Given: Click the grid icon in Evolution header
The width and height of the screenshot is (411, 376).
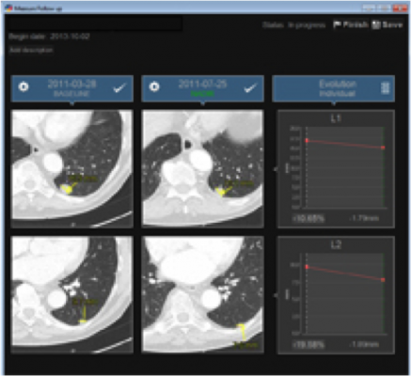Looking at the screenshot, I should pyautogui.click(x=385, y=88).
